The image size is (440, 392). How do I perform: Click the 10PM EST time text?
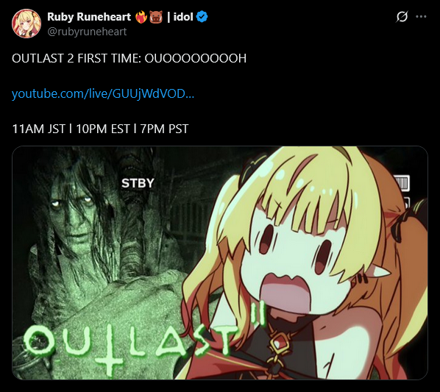pyautogui.click(x=103, y=129)
